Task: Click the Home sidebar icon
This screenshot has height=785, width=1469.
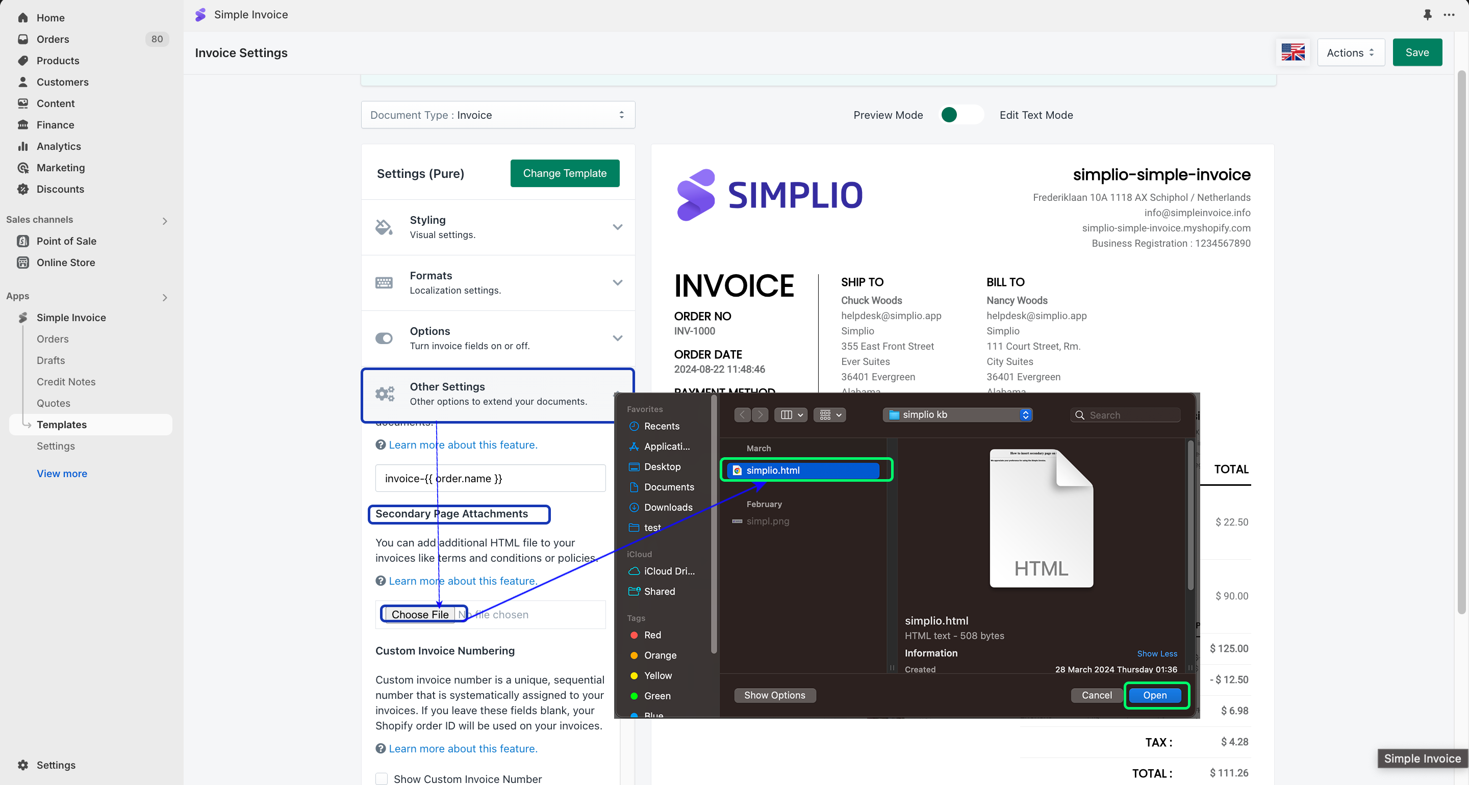Action: pos(23,18)
